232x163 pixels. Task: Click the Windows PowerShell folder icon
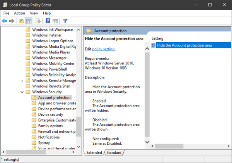click(28, 69)
